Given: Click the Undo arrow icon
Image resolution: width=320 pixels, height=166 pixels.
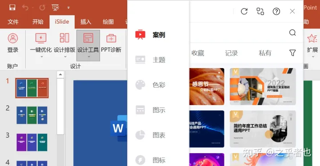Looking at the screenshot, I should point(25,8).
